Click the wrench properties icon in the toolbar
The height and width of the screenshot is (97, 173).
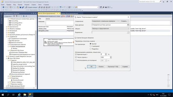[103, 7]
